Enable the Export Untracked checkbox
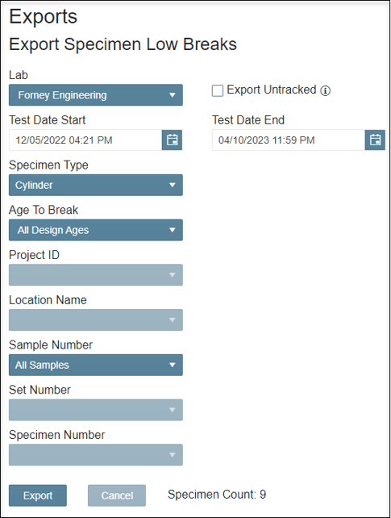Viewport: 391px width, 518px height. click(218, 90)
